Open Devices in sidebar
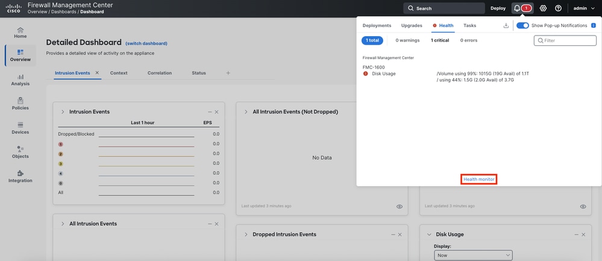This screenshot has width=602, height=261. click(x=20, y=128)
